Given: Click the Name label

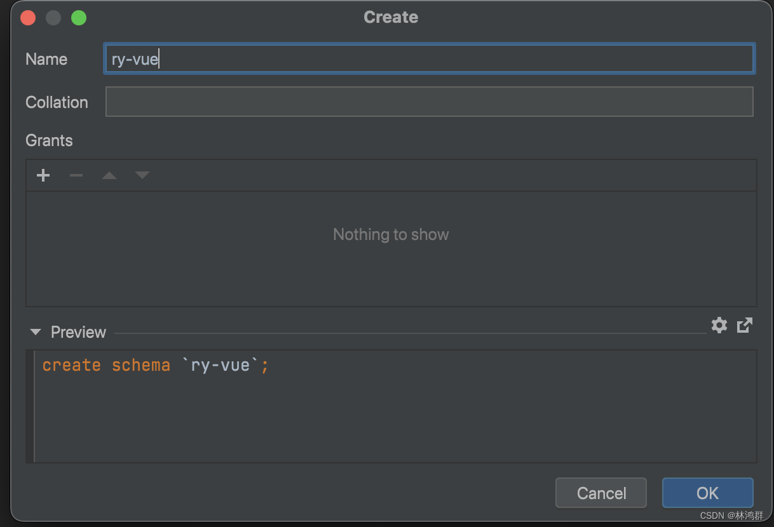Looking at the screenshot, I should (x=46, y=59).
